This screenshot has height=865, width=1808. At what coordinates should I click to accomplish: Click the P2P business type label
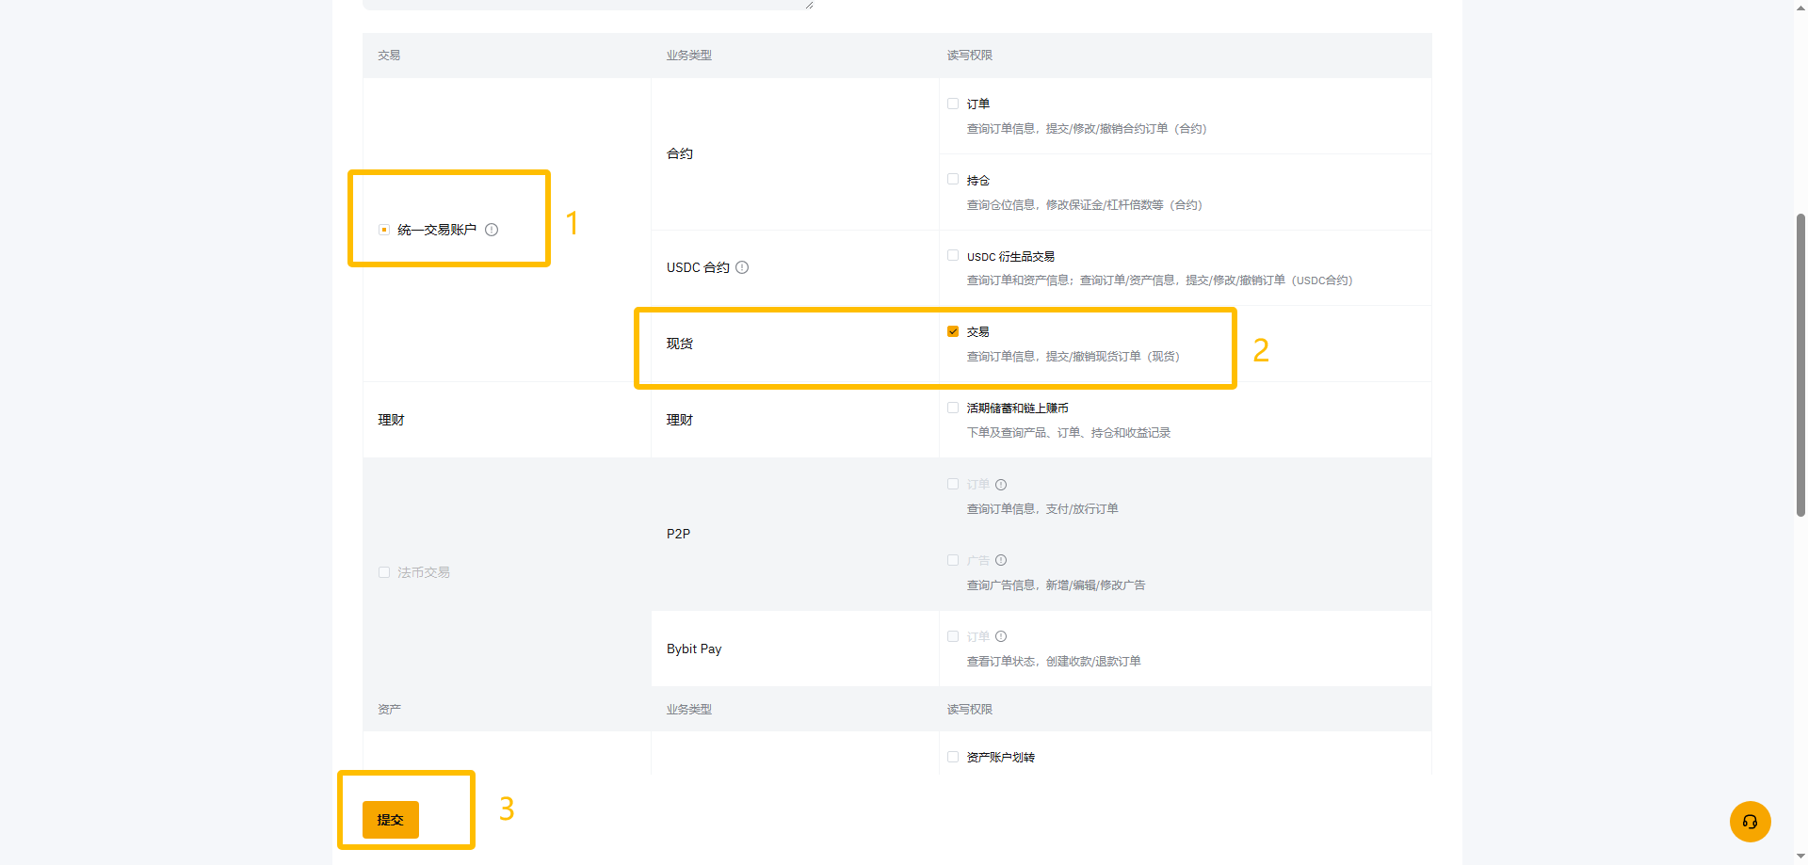pos(678,534)
